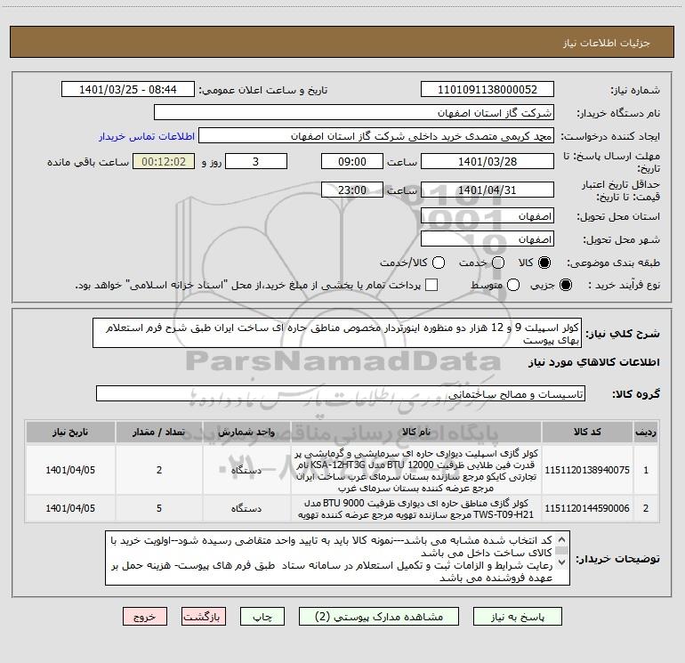Click مشاهده مدارک پیوستی (2) button
Image resolution: width=685 pixels, height=663 pixels.
point(379,616)
